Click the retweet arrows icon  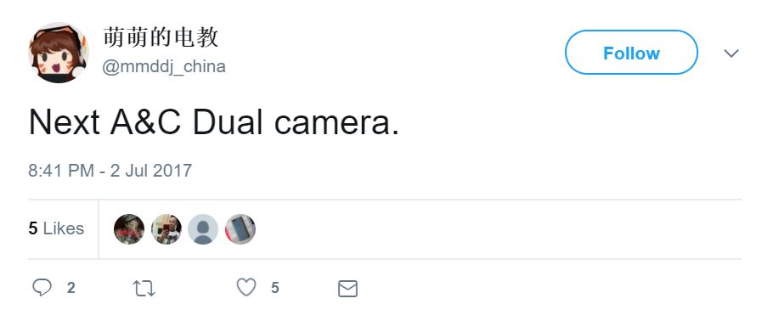144,289
